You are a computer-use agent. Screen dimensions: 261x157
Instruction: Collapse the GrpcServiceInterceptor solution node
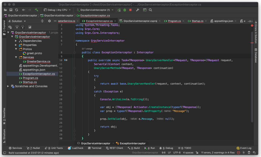tap(8, 32)
